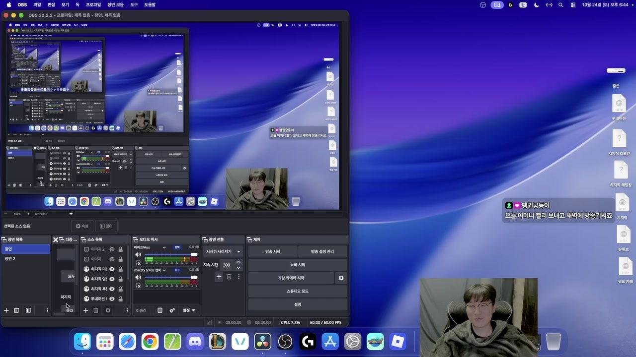
Task: Open virtual camera settings gear
Action: (341, 278)
